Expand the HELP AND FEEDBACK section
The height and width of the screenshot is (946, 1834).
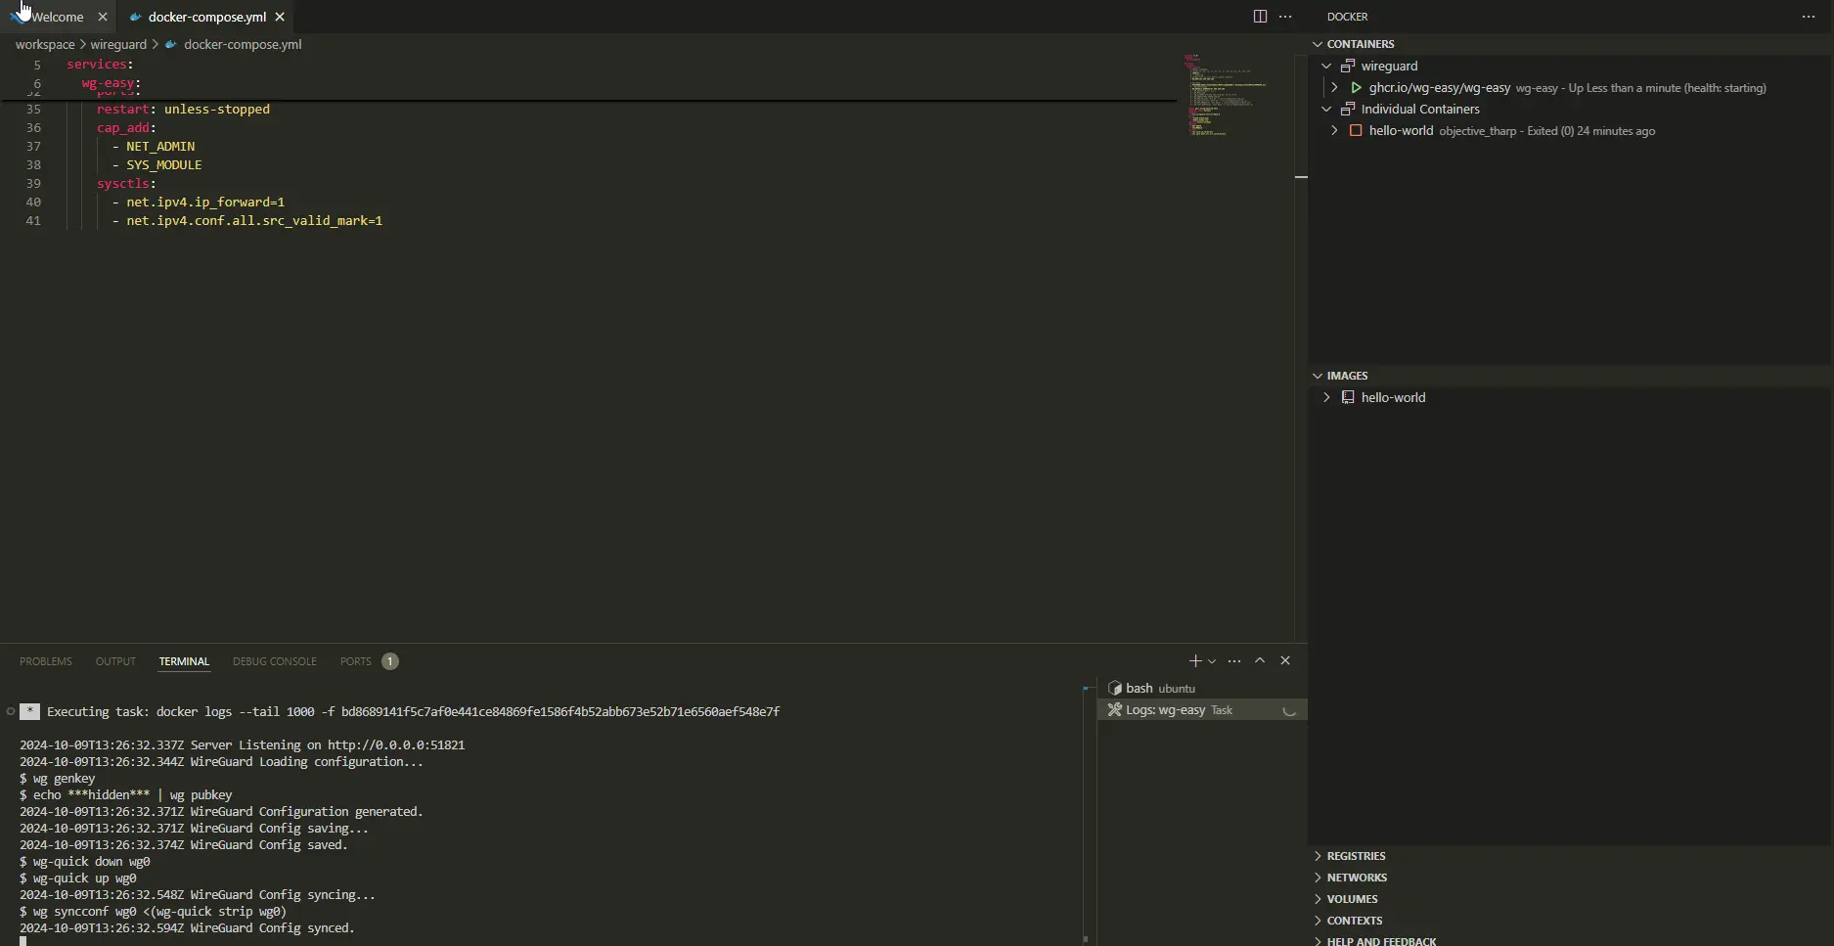pos(1318,941)
